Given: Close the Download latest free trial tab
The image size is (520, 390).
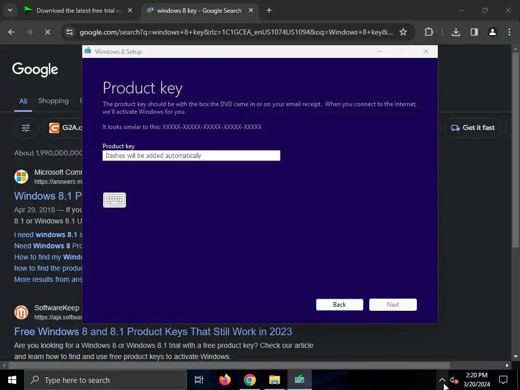Looking at the screenshot, I should pos(130,11).
